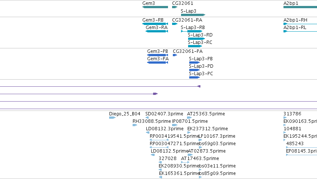
Task: Select the glyph under AT25363.5prime
Action: click(x=189, y=118)
